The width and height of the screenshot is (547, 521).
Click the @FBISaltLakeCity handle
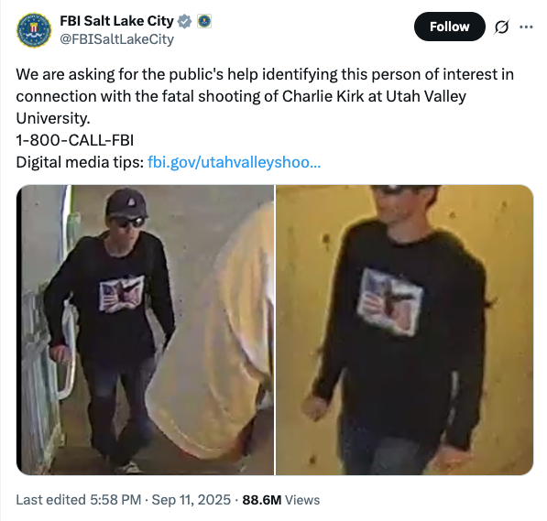117,39
